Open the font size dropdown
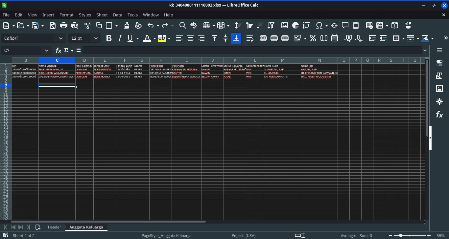This screenshot has height=239, width=449. [x=96, y=38]
